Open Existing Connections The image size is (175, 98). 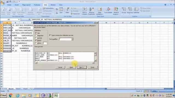coord(31,11)
